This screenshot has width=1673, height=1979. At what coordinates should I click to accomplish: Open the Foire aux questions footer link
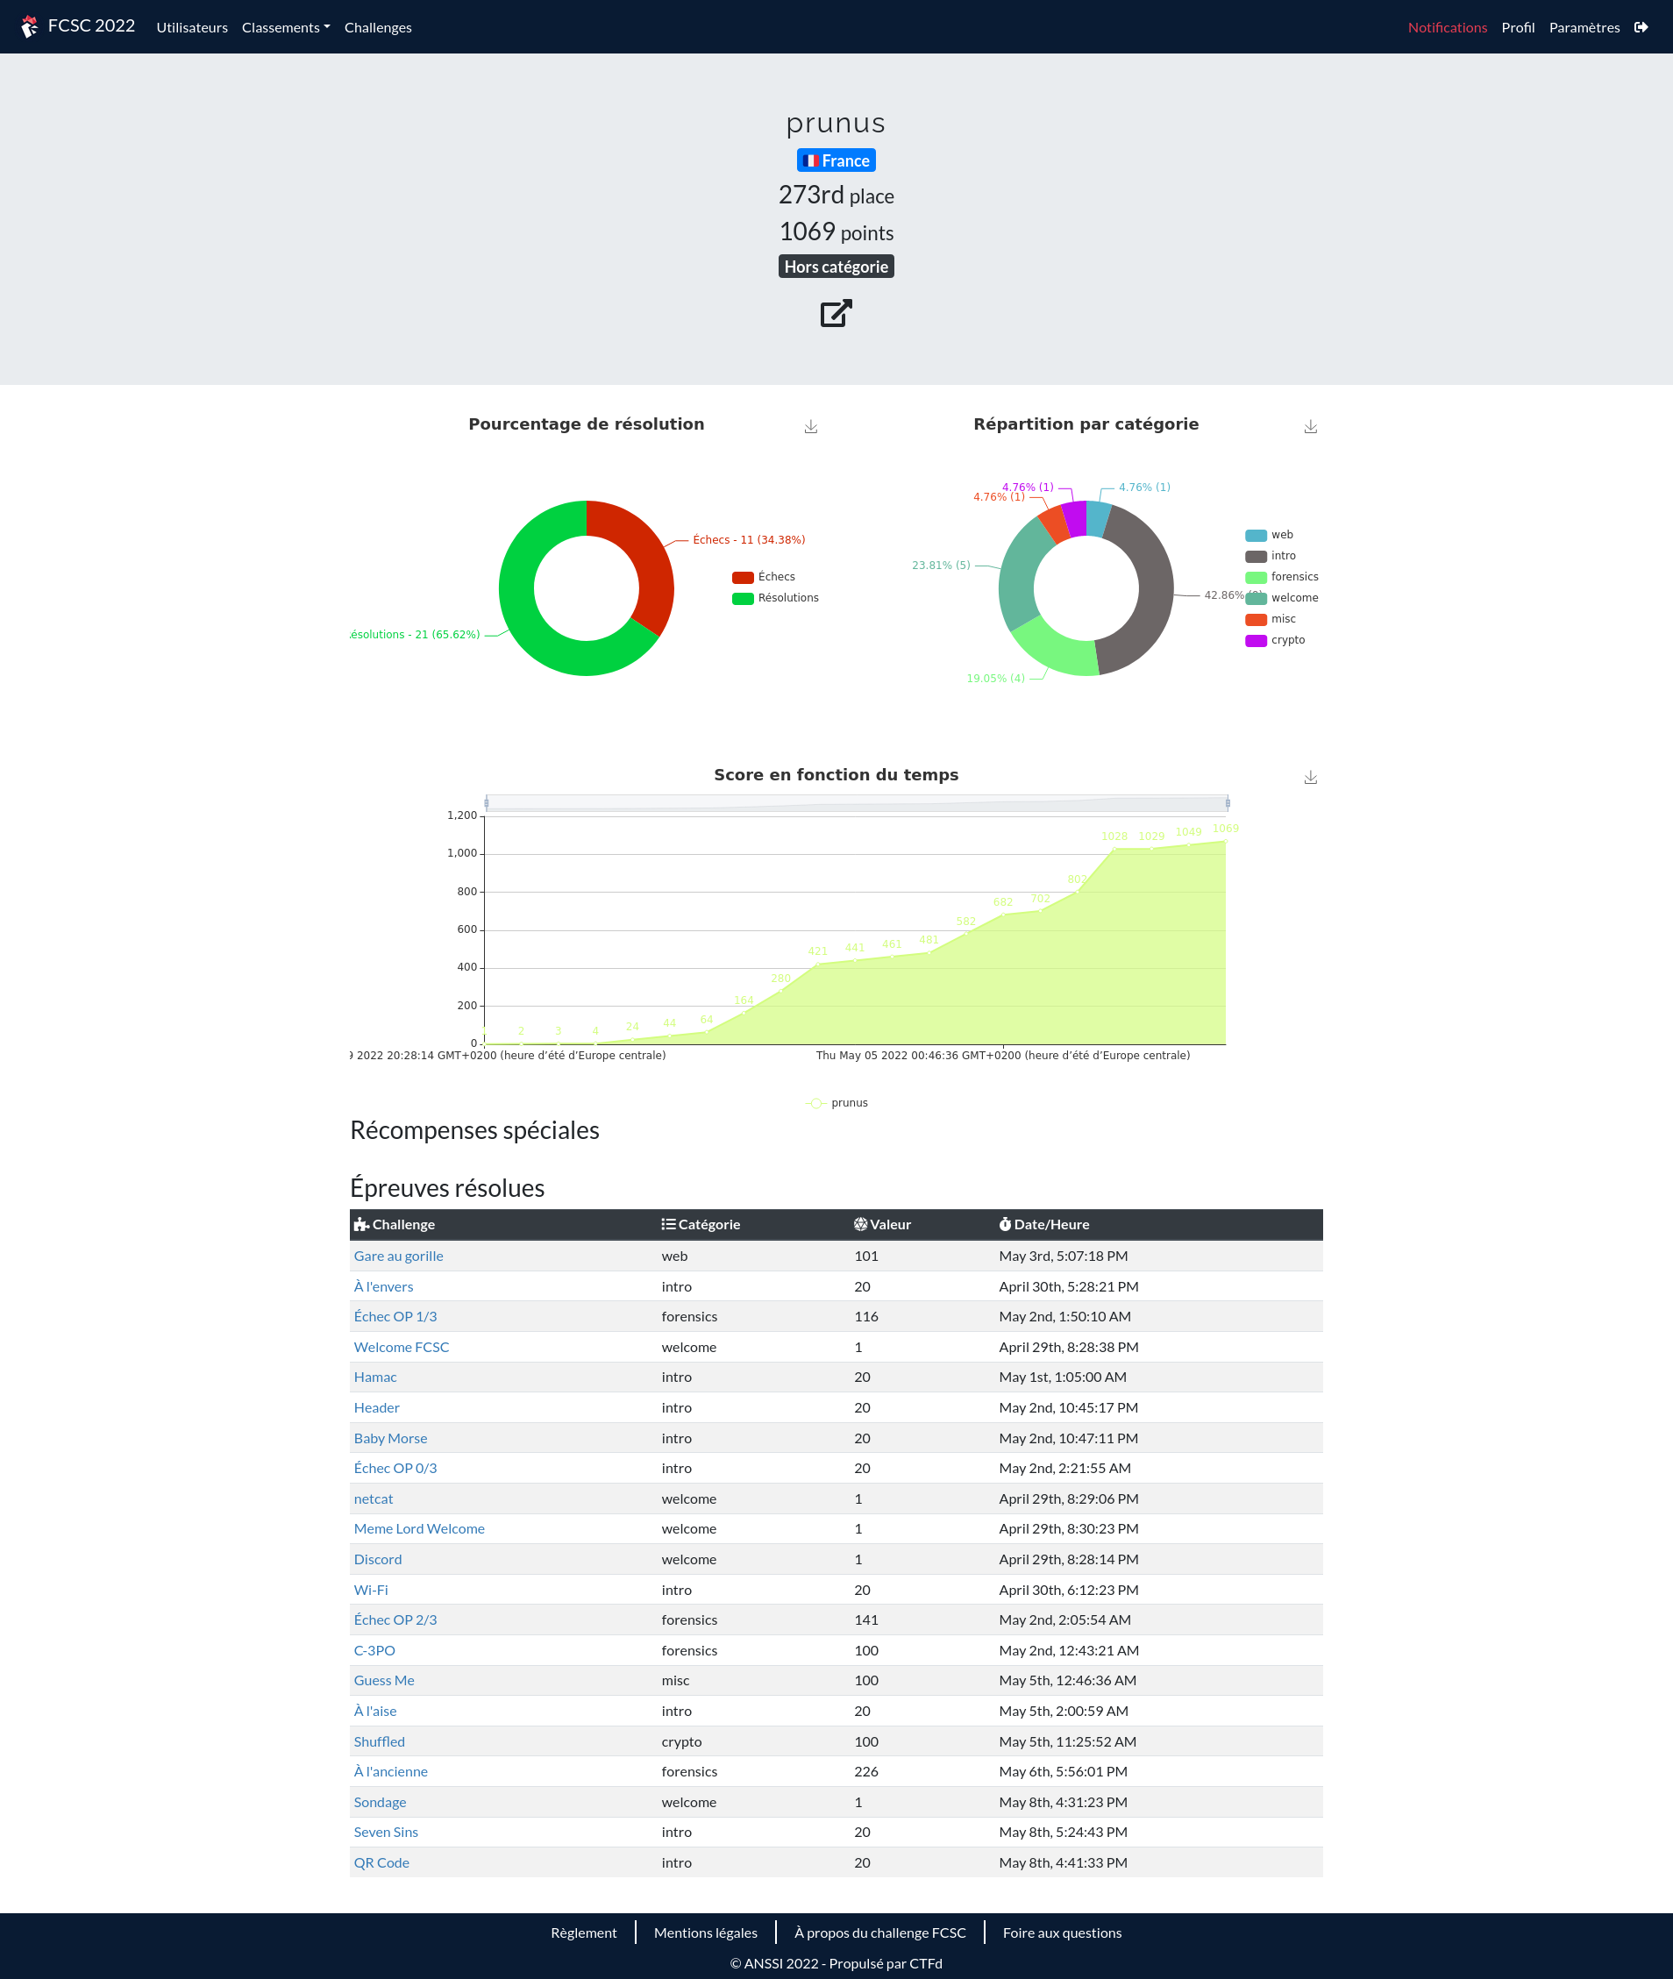[1061, 1933]
